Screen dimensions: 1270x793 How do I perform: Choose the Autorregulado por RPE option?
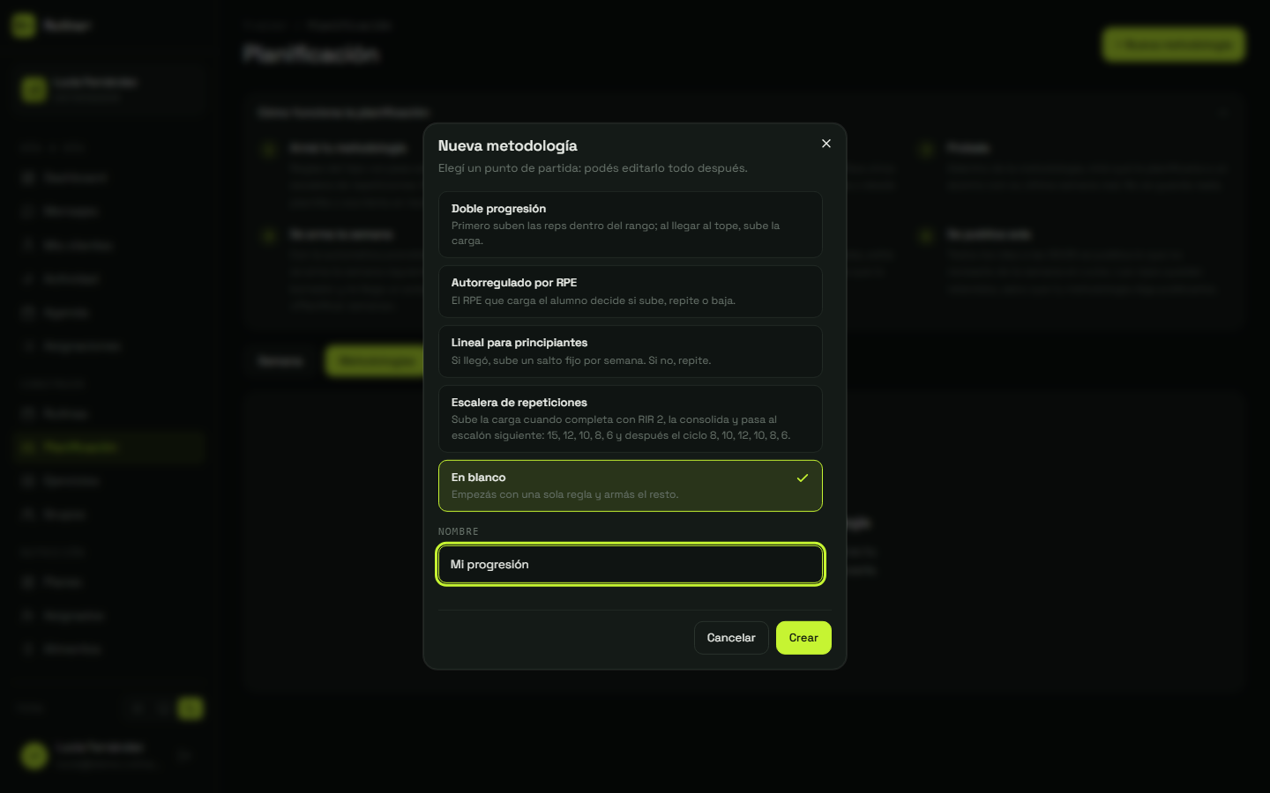(631, 292)
